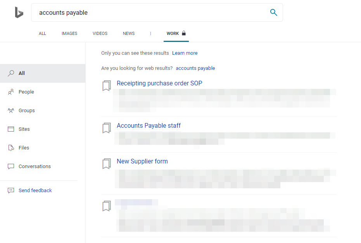Screen dimensions: 361x243
Task: Select the All filter in sidebar
Action: pos(22,73)
